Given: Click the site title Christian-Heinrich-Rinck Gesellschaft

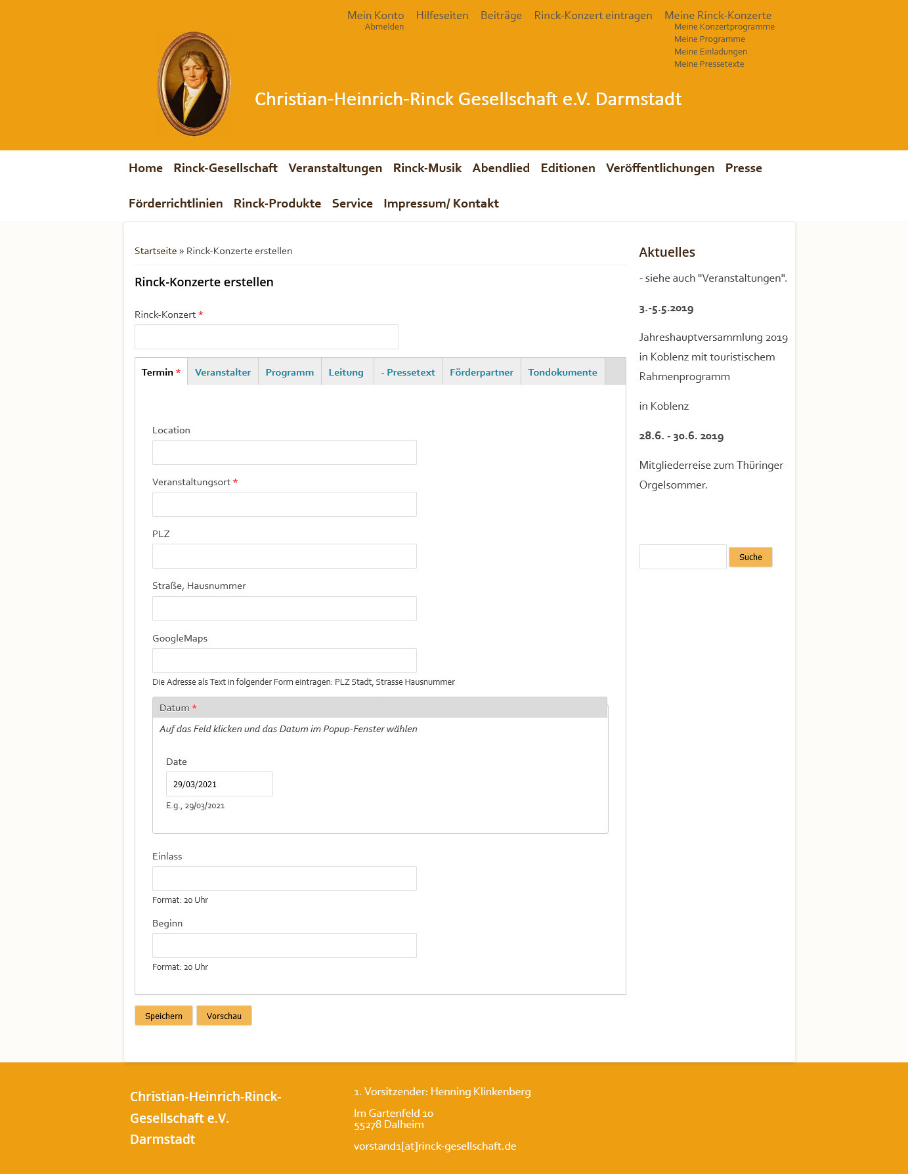Looking at the screenshot, I should [468, 99].
